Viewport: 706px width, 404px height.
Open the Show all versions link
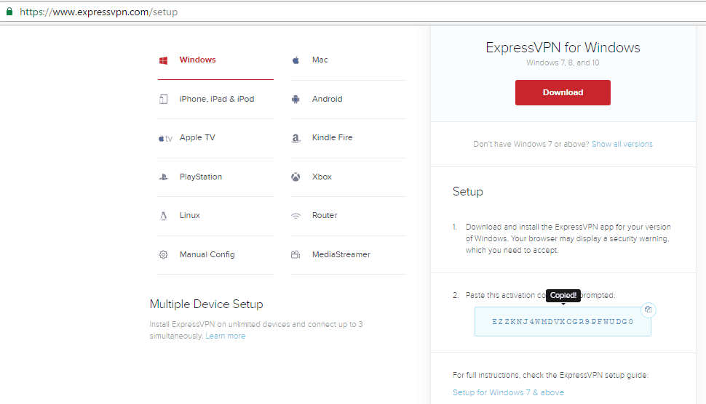[x=622, y=145]
